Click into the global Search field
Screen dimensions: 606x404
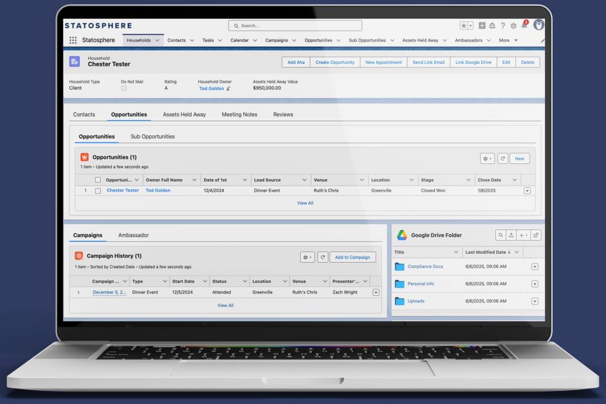click(x=295, y=26)
